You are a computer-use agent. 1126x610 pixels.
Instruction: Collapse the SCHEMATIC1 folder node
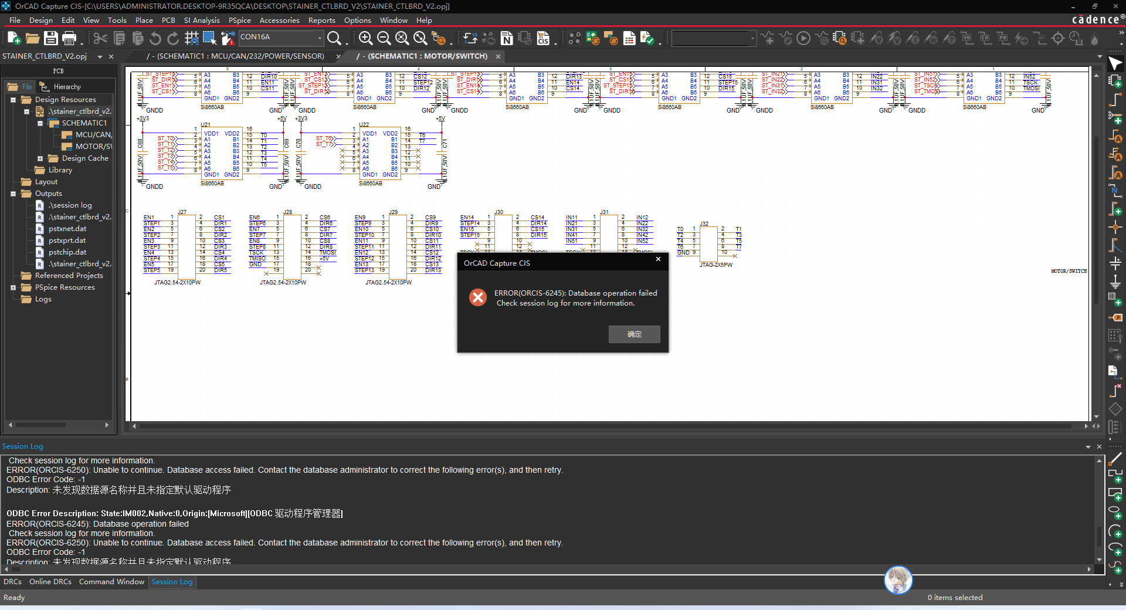40,123
